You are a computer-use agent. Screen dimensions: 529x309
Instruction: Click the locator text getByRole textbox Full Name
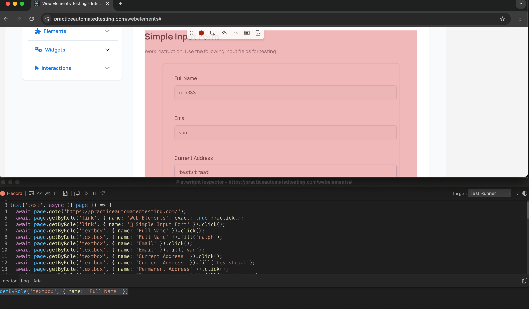point(64,291)
